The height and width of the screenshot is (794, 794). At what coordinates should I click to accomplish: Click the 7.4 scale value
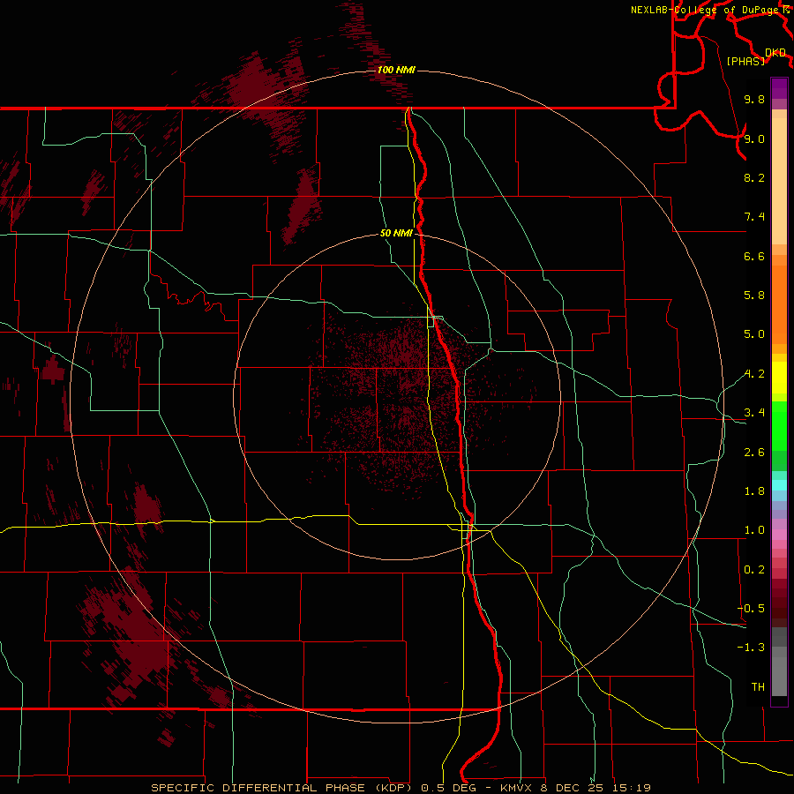[754, 217]
